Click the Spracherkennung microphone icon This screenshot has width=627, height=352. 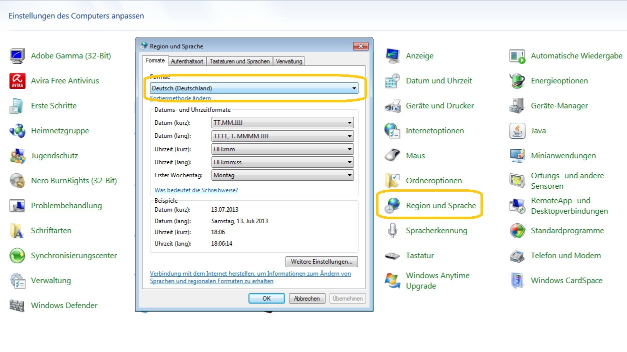pos(392,231)
